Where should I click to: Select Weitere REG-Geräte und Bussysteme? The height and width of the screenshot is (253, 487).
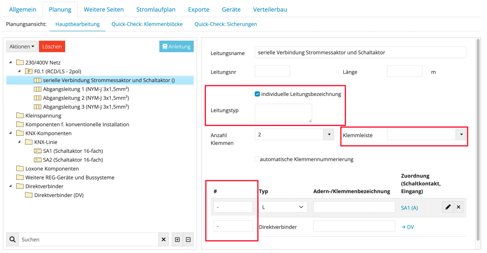[x=70, y=178]
